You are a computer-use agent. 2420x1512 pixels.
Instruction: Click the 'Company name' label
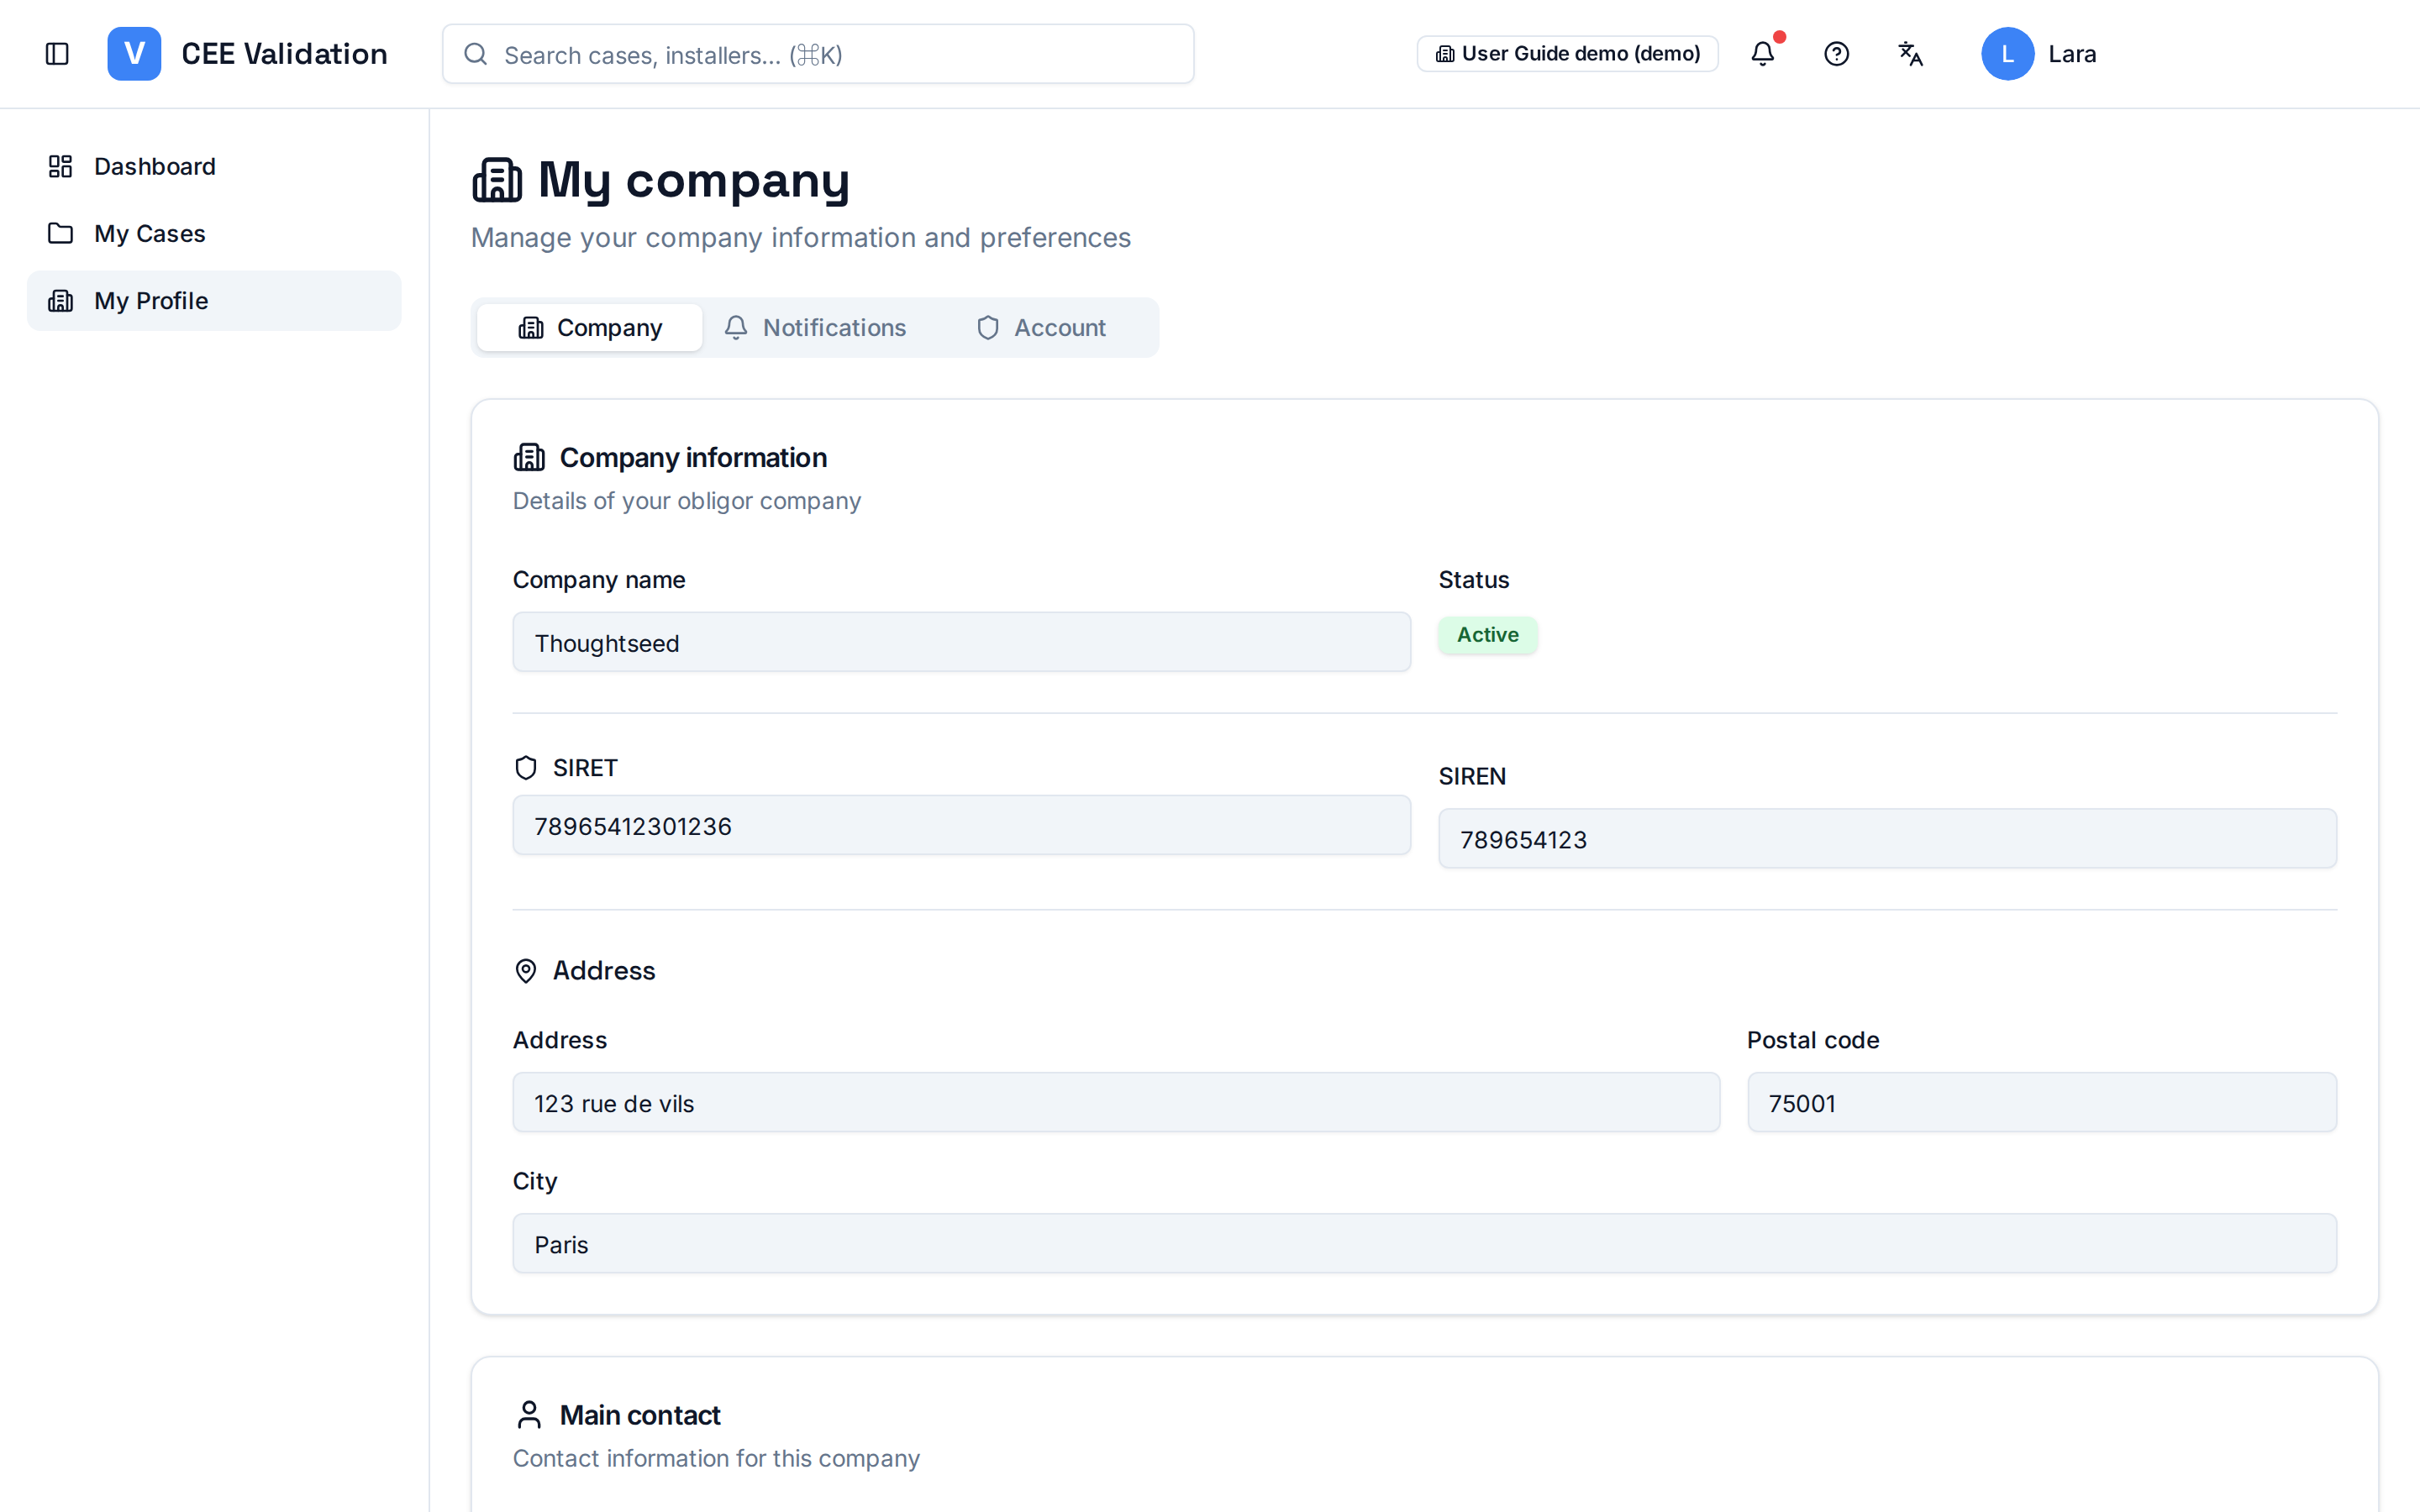[599, 580]
